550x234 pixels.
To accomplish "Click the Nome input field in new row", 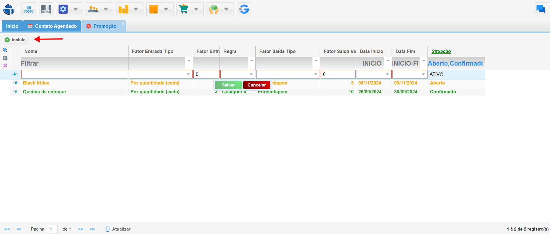I will pos(75,74).
